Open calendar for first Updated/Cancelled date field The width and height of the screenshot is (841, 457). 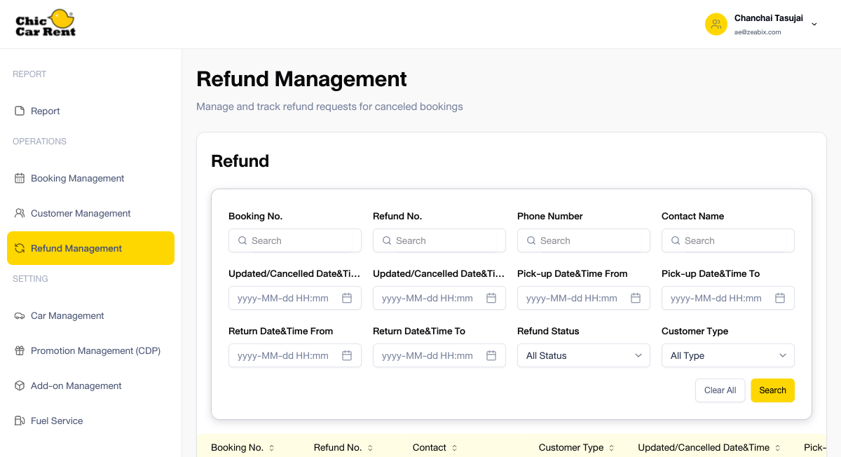coord(347,298)
